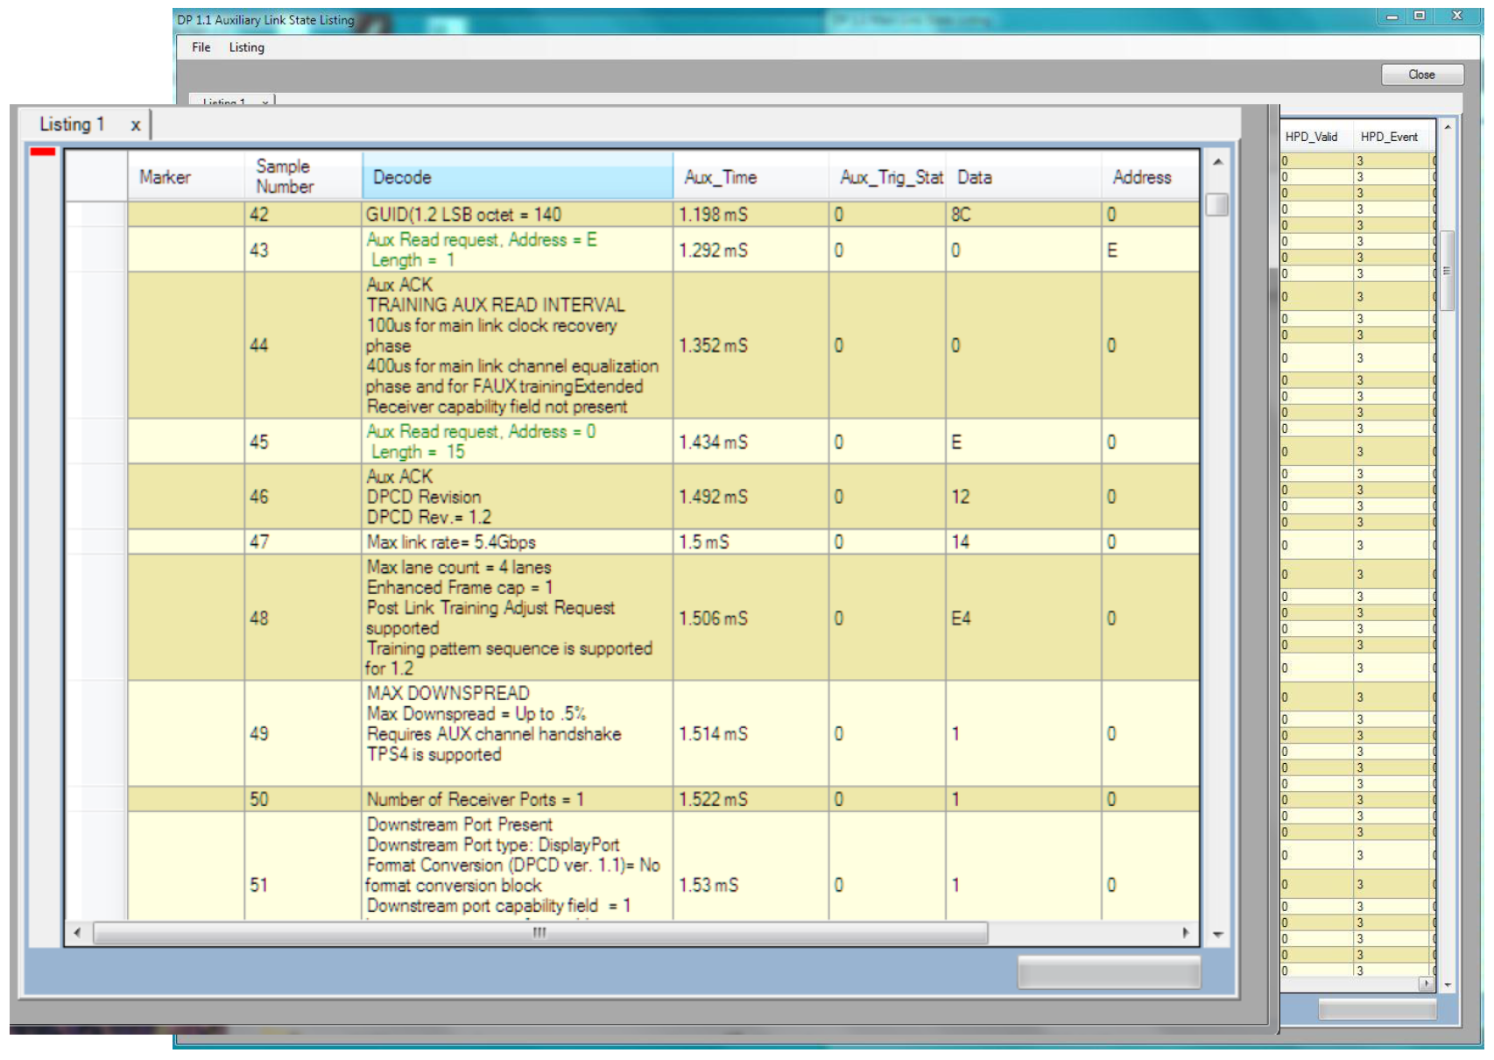Viewport: 1494px width, 1060px height.
Task: Select 'MAX DOWNSPREAD' decode cell
Action: tap(518, 733)
